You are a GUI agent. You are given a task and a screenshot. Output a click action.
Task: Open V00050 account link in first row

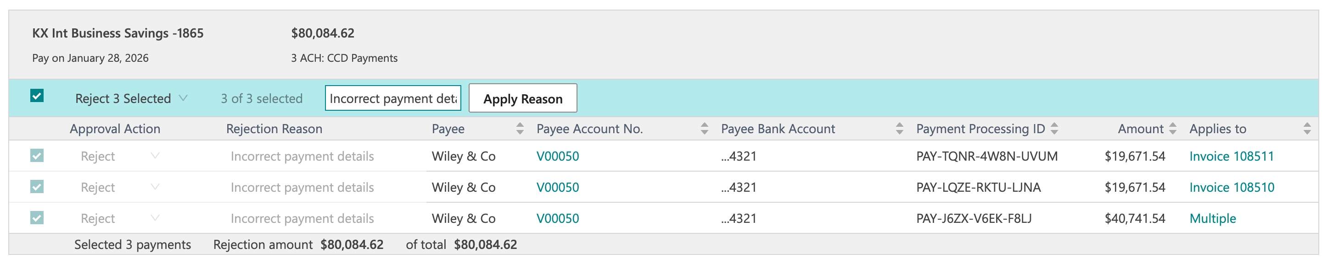point(557,157)
